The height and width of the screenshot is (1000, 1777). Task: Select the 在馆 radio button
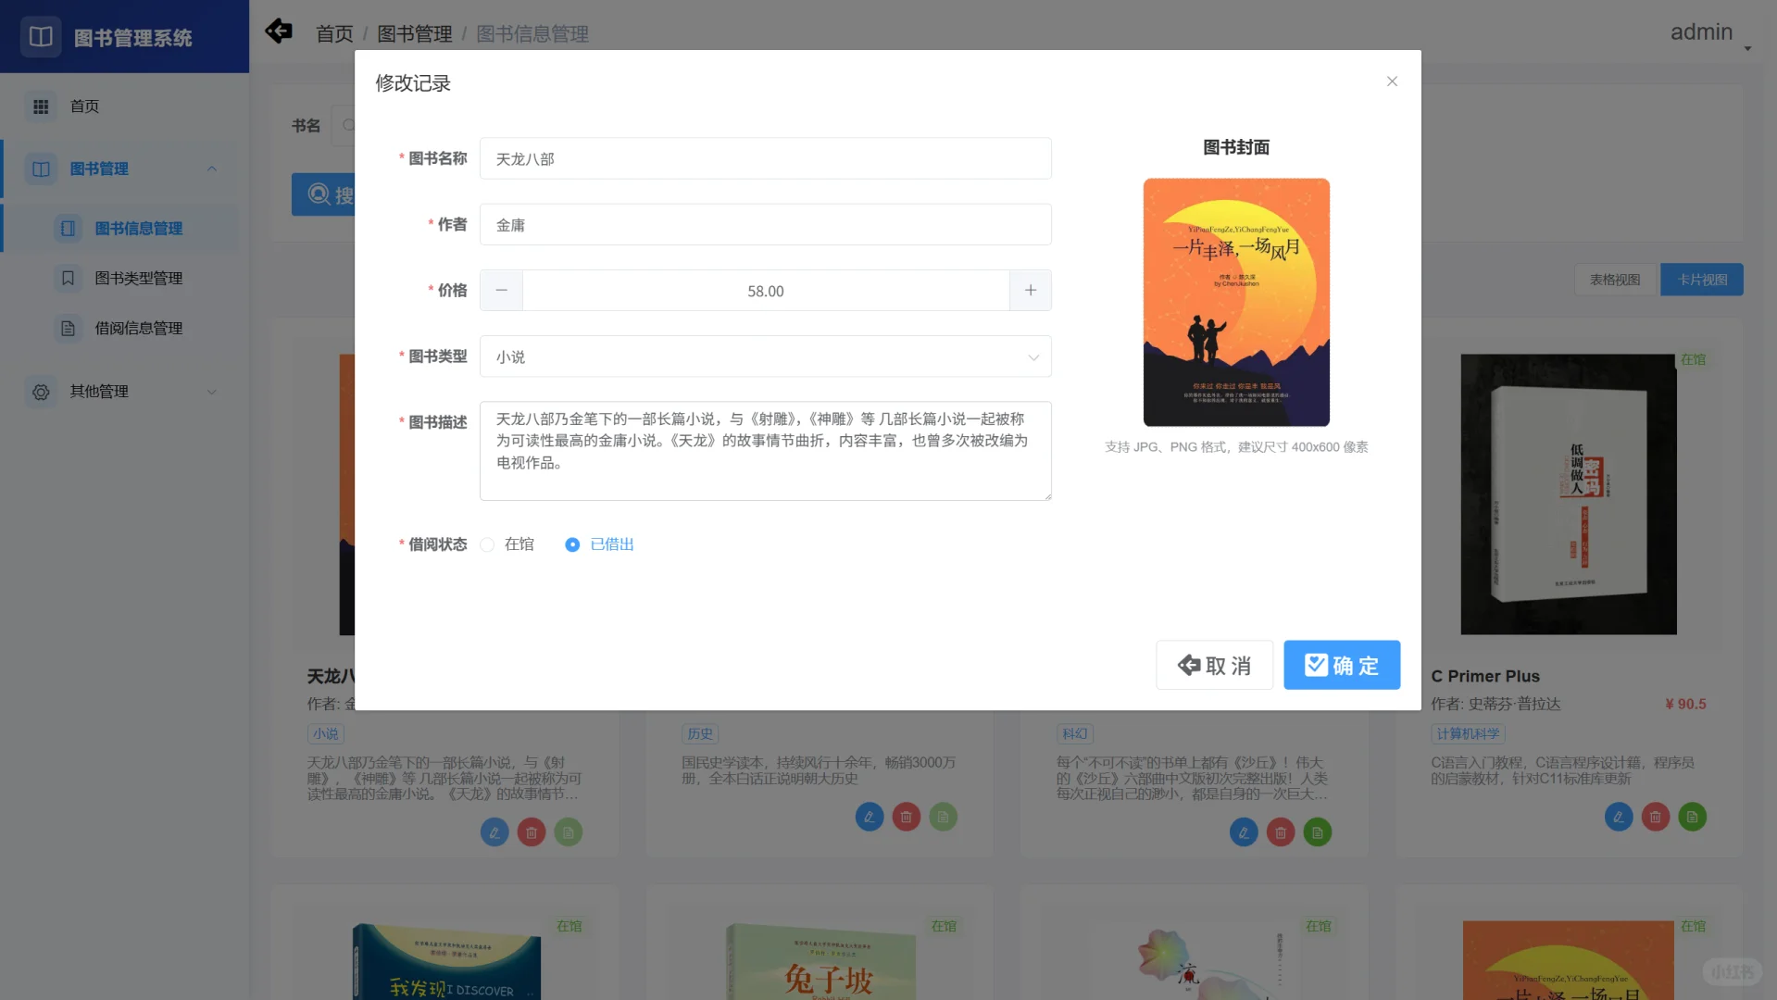[488, 544]
